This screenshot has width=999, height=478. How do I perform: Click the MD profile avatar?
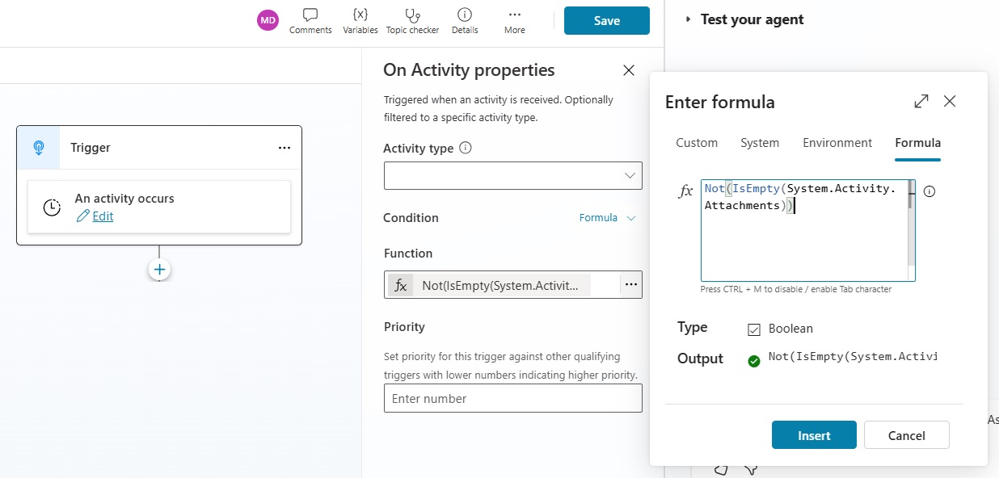[x=268, y=19]
